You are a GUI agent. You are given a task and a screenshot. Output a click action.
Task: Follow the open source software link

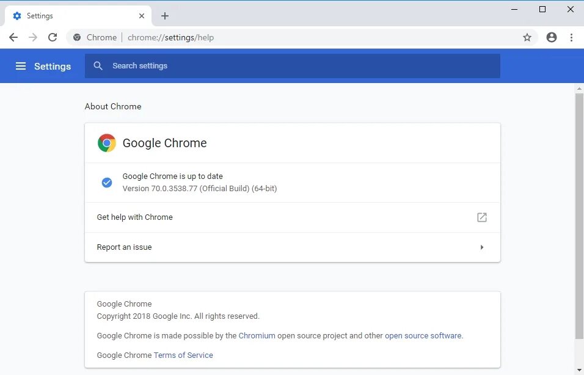pyautogui.click(x=423, y=335)
